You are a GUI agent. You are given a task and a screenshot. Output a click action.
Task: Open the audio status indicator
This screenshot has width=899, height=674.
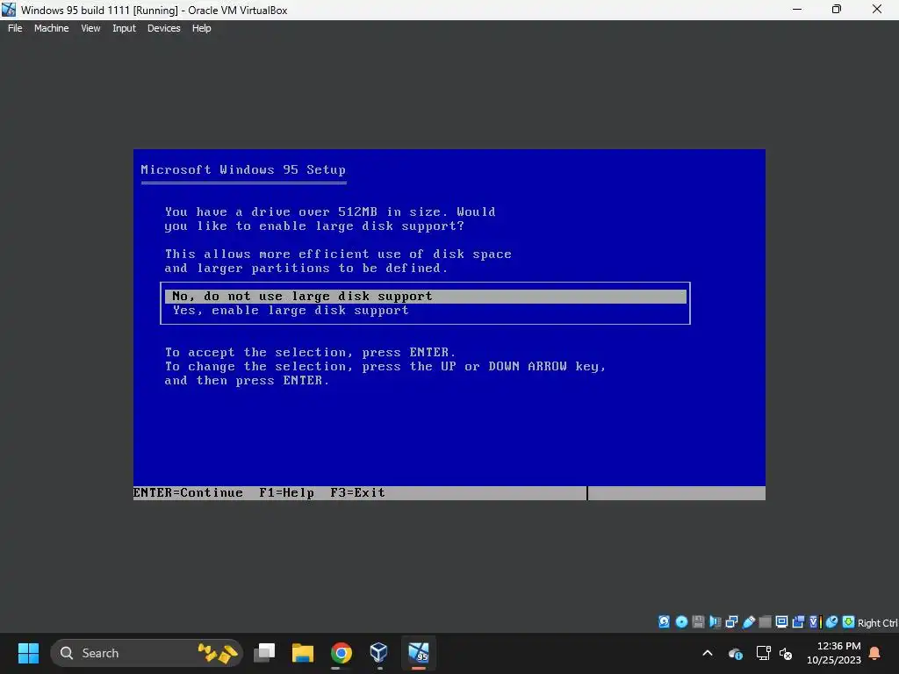pyautogui.click(x=715, y=622)
